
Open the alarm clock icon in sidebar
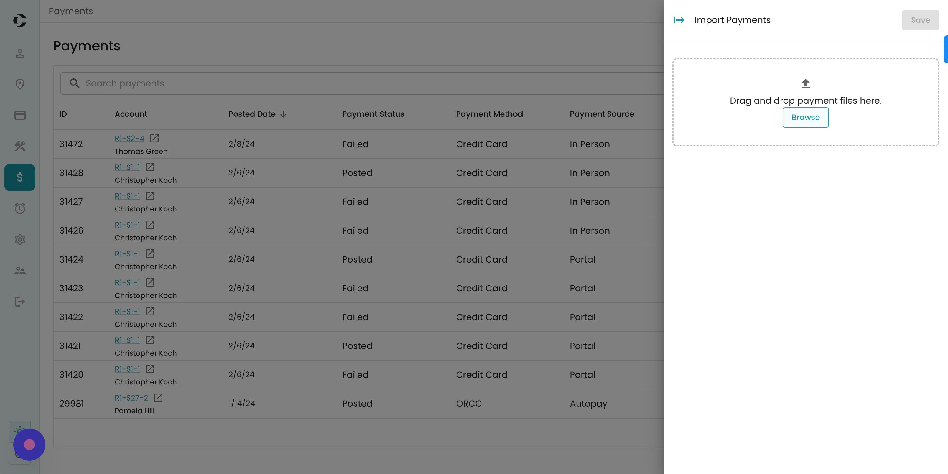[20, 209]
